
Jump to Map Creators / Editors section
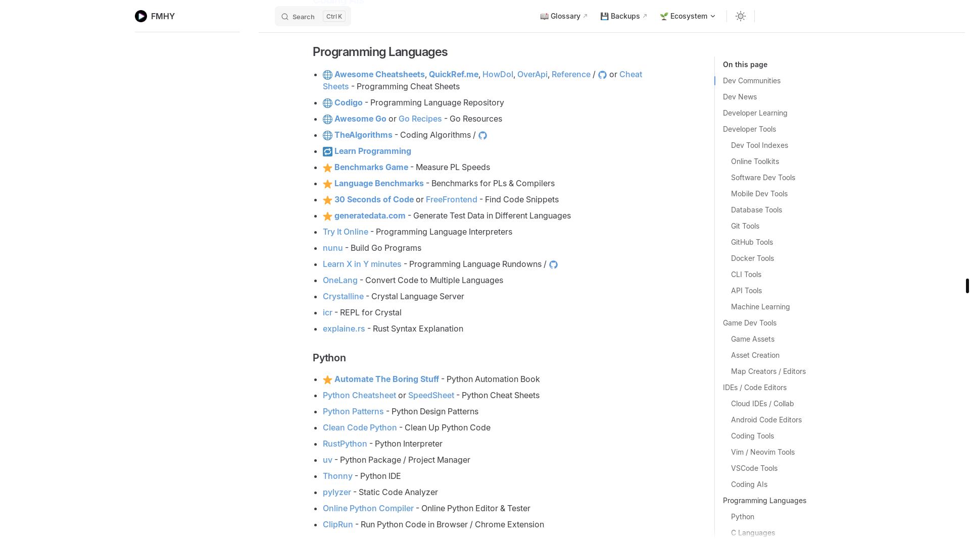[x=768, y=371]
